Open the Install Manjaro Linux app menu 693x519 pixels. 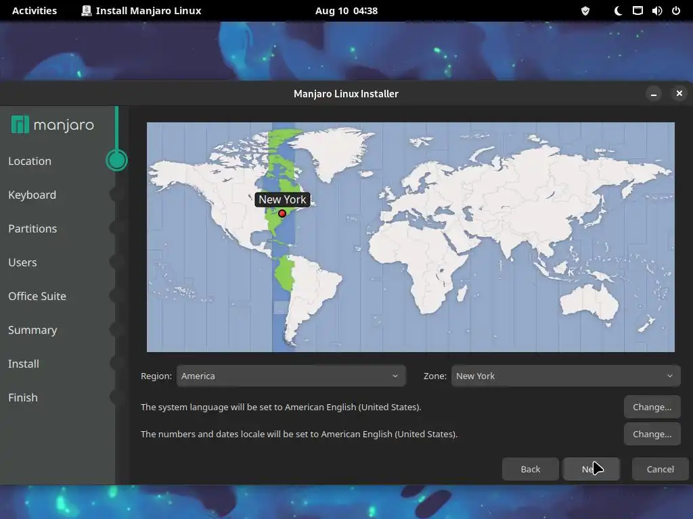(141, 11)
